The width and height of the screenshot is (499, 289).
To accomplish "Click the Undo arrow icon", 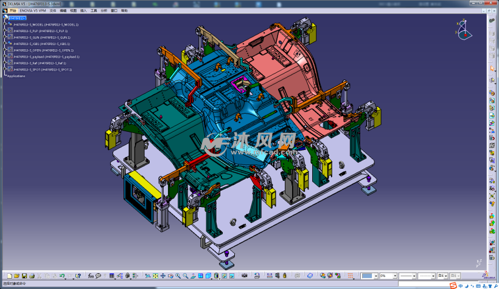I will pos(62,276).
